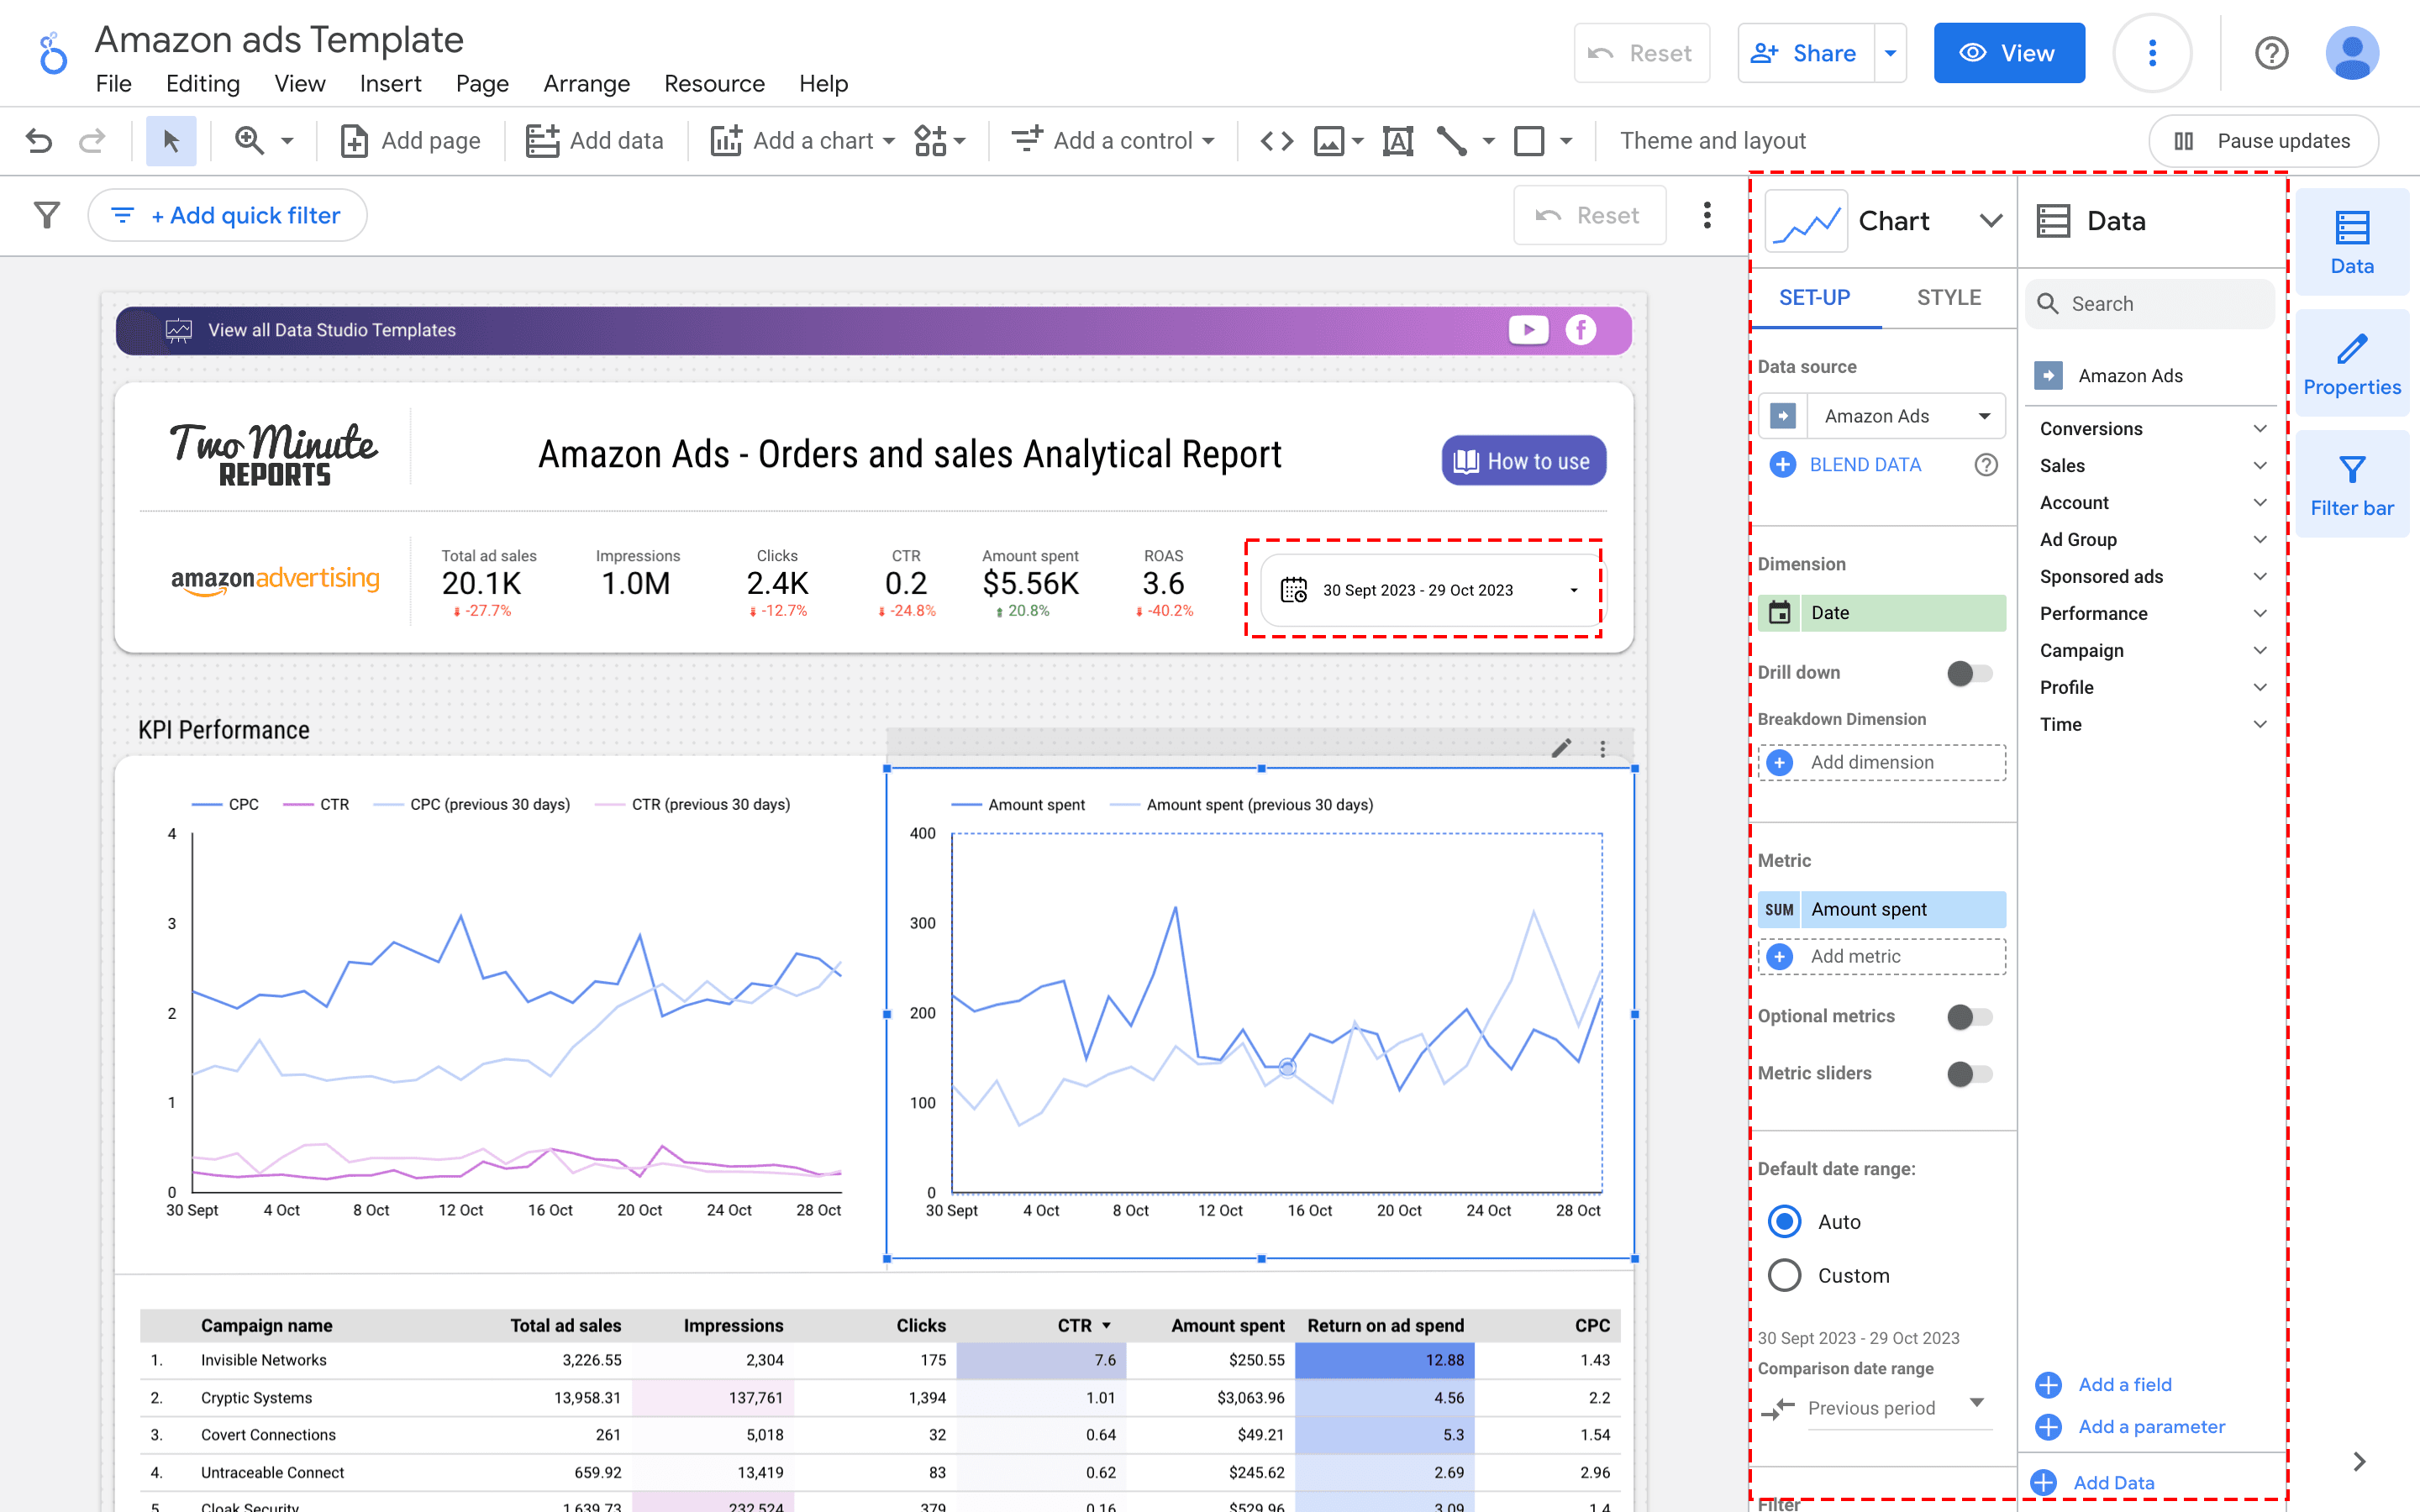The height and width of the screenshot is (1512, 2420).
Task: Switch to the STYLE tab
Action: [x=1948, y=298]
